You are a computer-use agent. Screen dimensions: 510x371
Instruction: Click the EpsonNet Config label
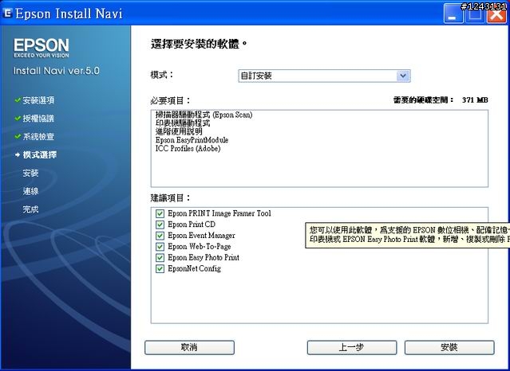195,269
